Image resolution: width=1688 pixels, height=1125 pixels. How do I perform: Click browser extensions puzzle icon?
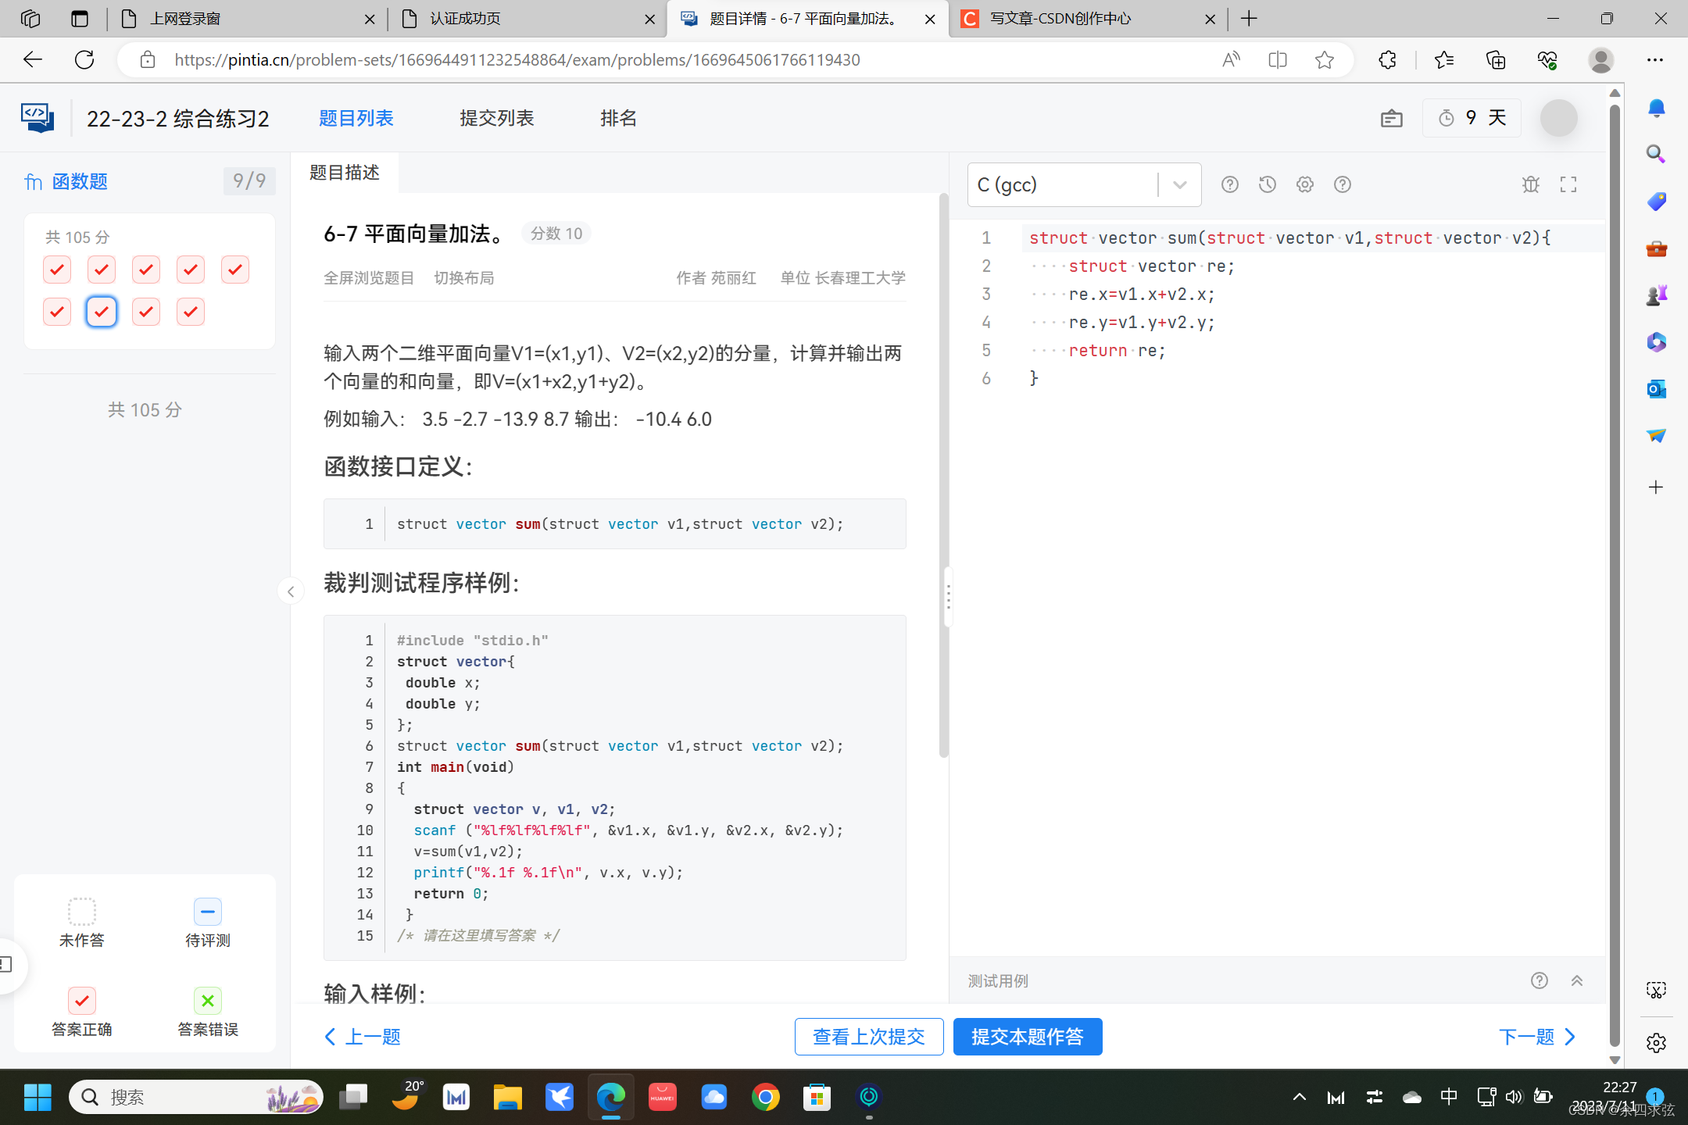[x=1387, y=60]
